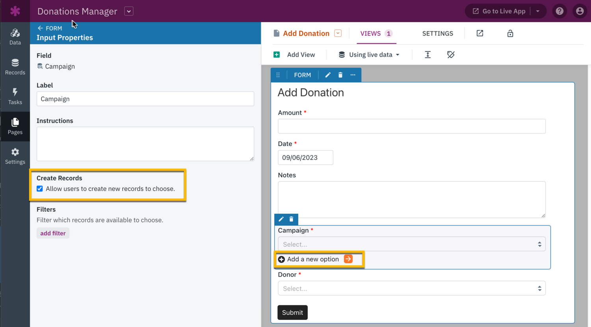This screenshot has height=327, width=591.
Task: Click the form view trash delete icon
Action: [x=340, y=75]
